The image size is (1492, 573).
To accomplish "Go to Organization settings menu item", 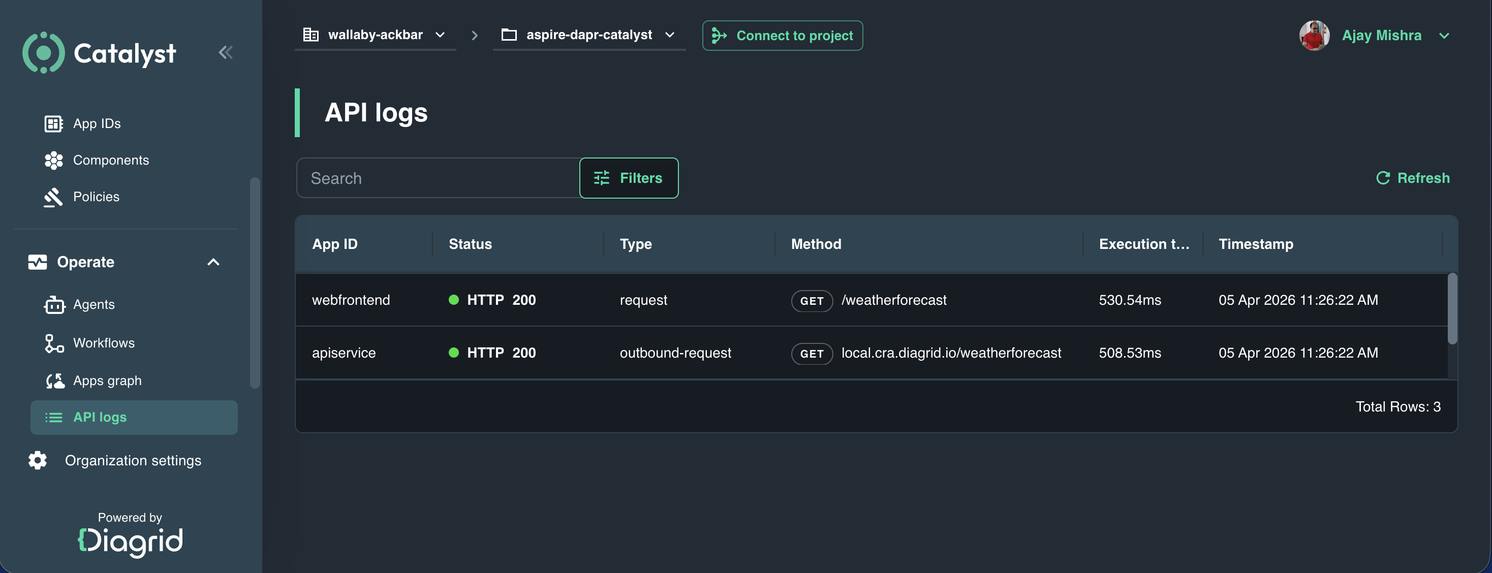I will (x=133, y=461).
